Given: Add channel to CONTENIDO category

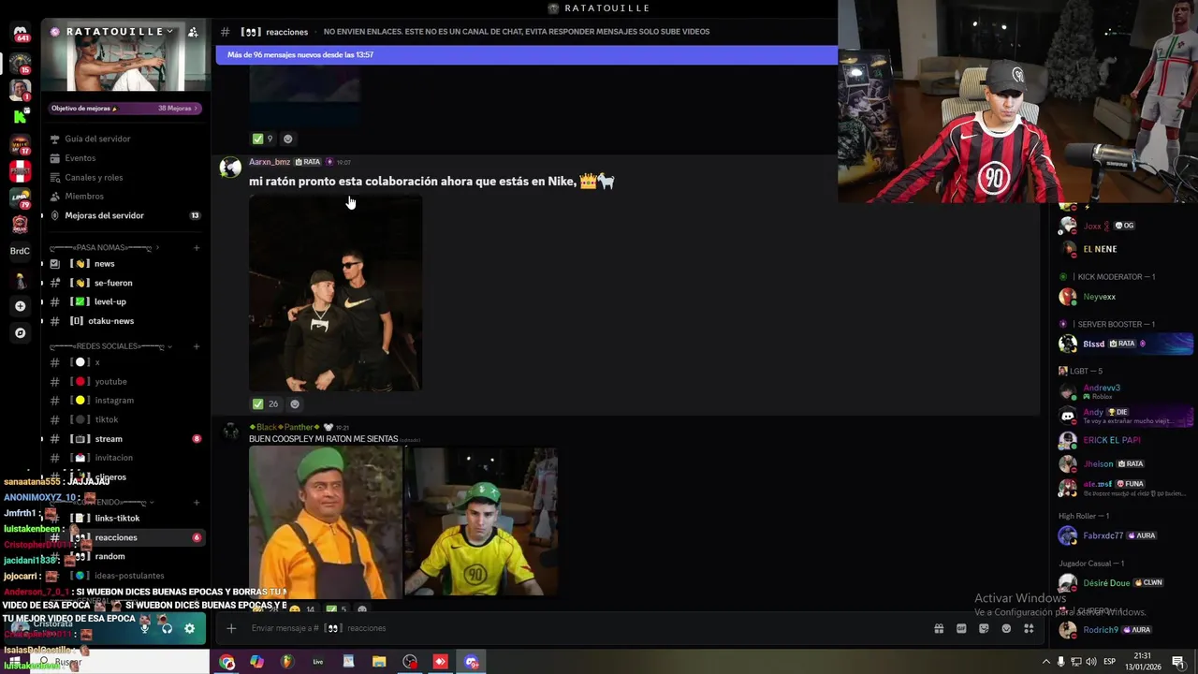Looking at the screenshot, I should click(197, 502).
